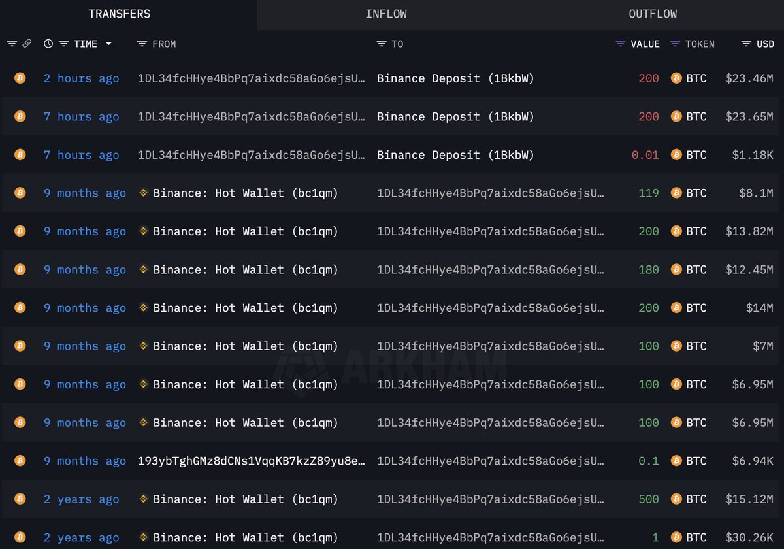Click the Bitcoin chain icon in the $8.1M row
This screenshot has height=549, width=784.
pos(20,193)
